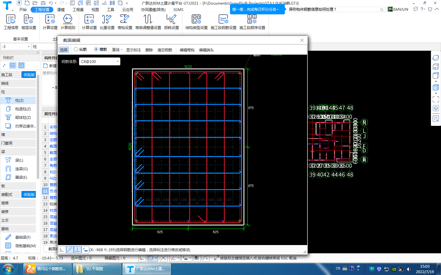The width and height of the screenshot is (441, 275).
Task: Open 弯钩设置 hook settings
Action: tap(125, 22)
